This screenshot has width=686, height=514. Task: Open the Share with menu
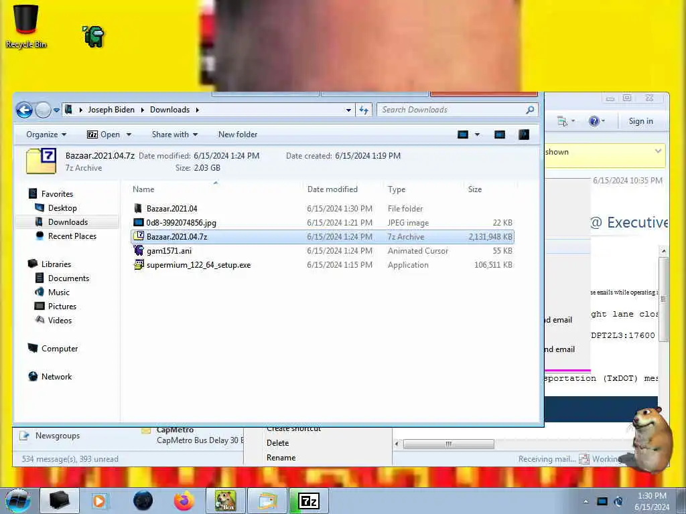(175, 135)
